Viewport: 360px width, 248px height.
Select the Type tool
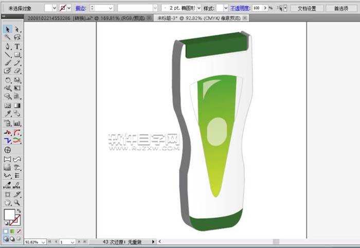[x=17, y=46]
